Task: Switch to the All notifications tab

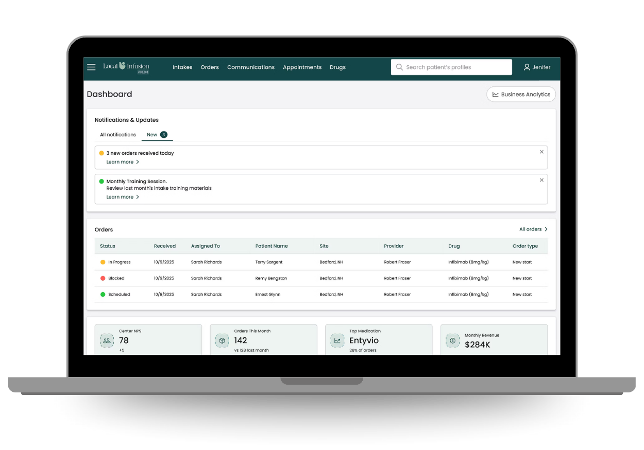Action: click(x=117, y=134)
